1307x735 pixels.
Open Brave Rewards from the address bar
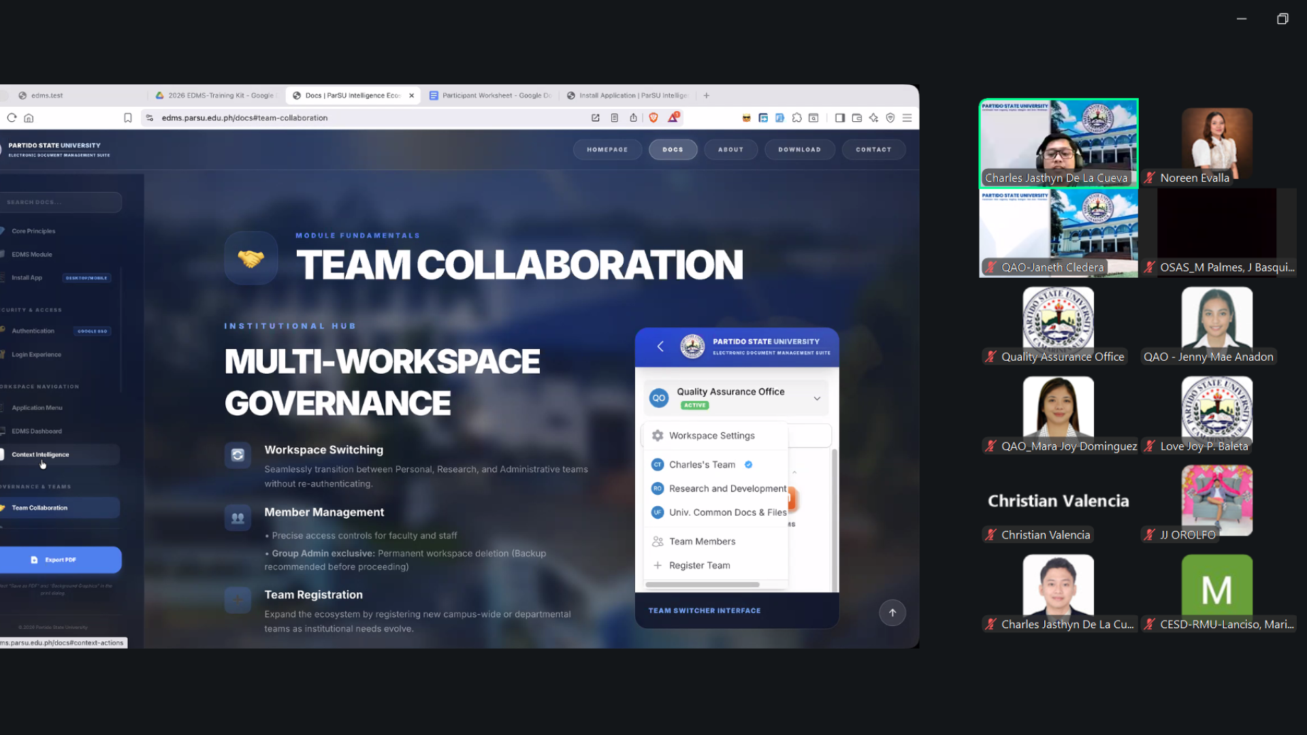point(674,117)
